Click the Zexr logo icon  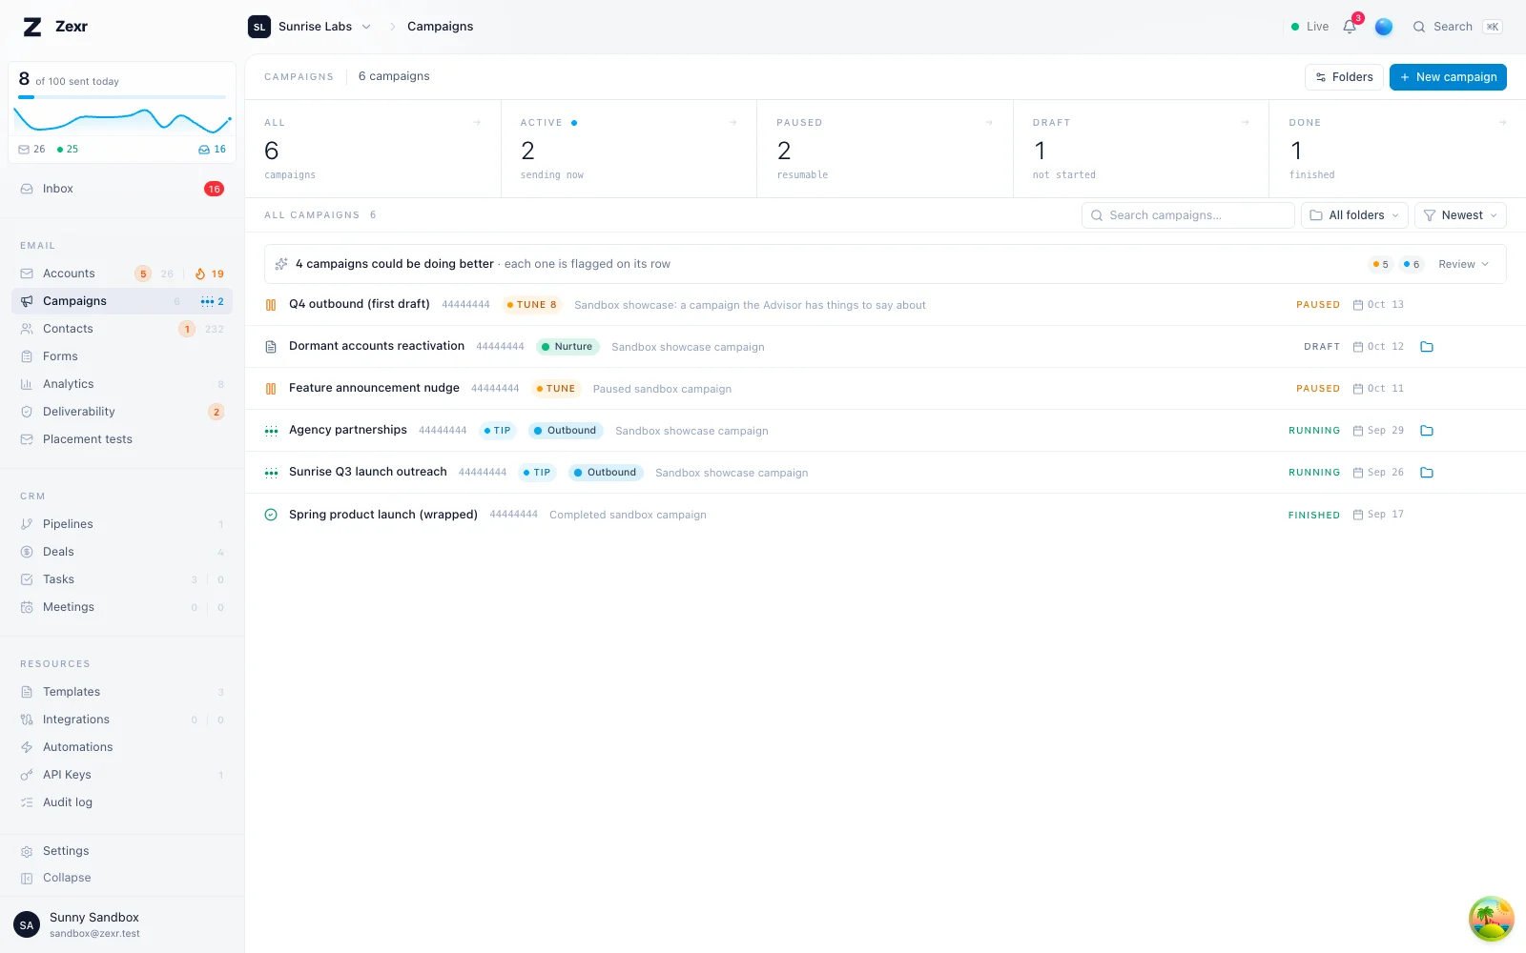click(32, 27)
